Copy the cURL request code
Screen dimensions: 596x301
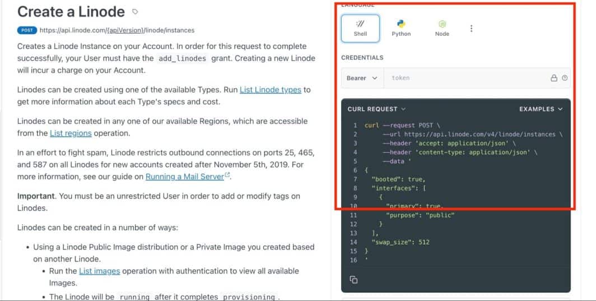click(x=353, y=280)
